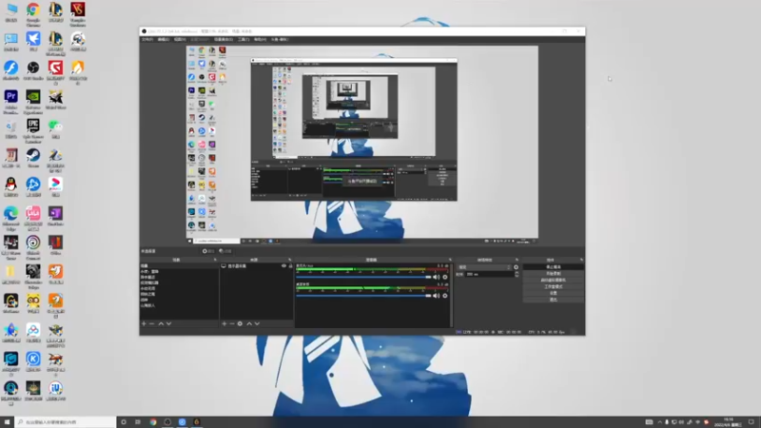Remove selected source with minus icon
This screenshot has width=761, height=428.
tap(231, 323)
